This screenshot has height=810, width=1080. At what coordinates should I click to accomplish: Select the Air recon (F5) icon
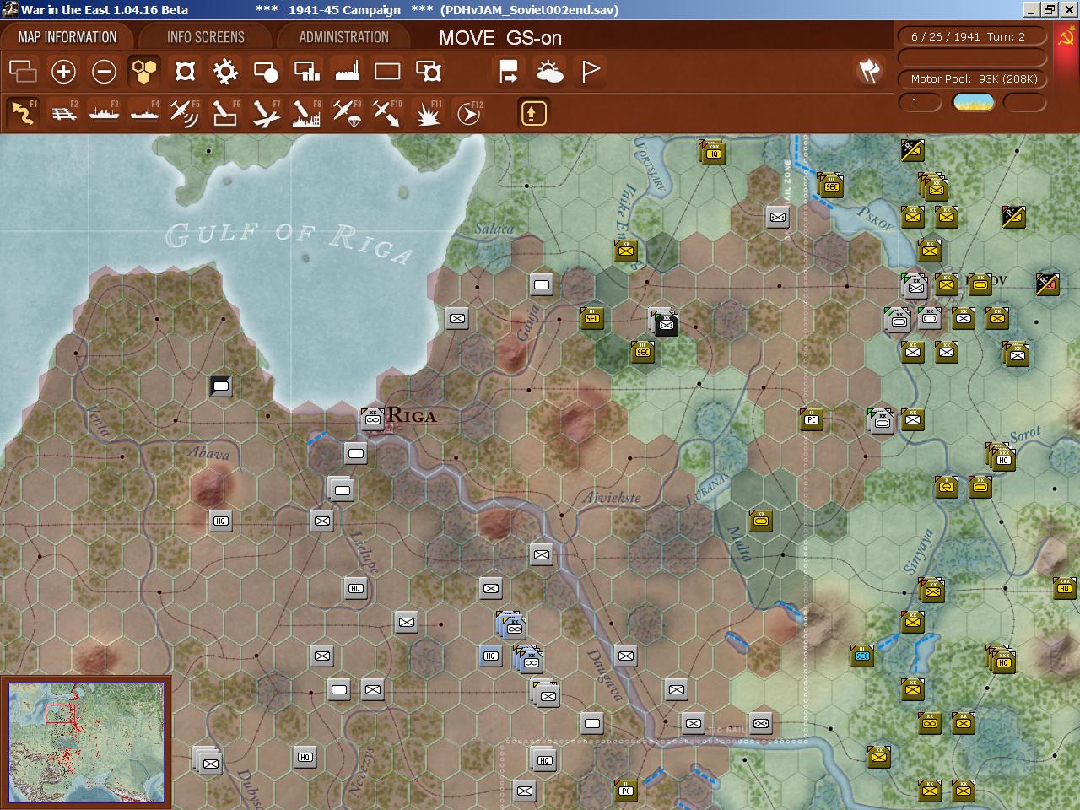point(184,113)
